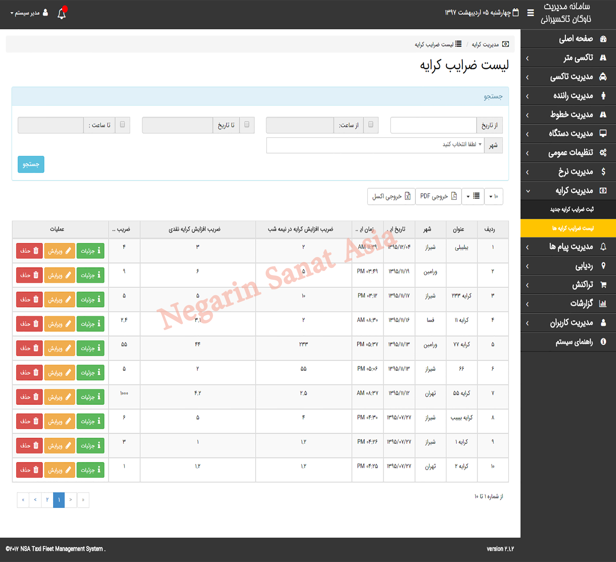616x562 pixels.
Task: Export table using خروجی اکسل button
Action: click(x=391, y=196)
